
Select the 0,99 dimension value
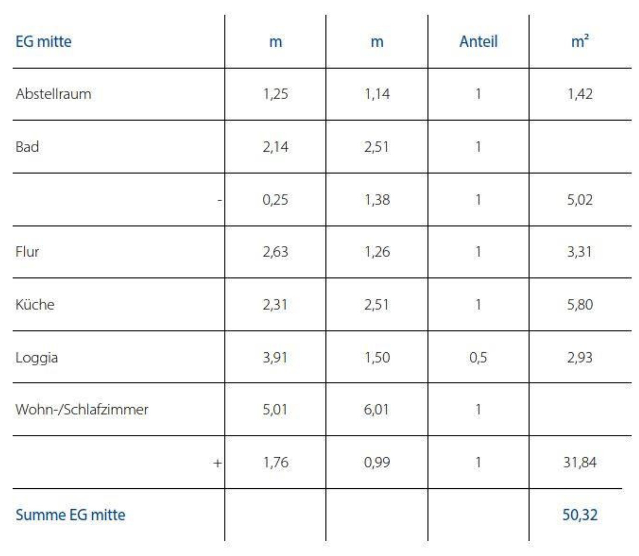tap(377, 463)
